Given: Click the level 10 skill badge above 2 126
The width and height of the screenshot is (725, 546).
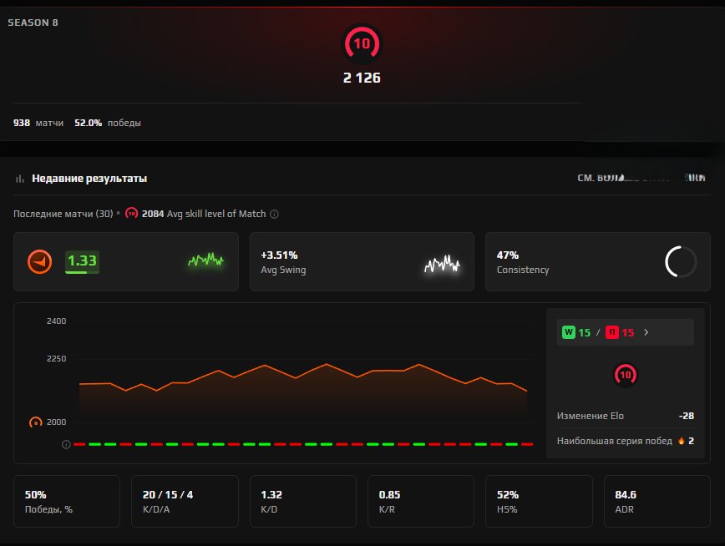Looking at the screenshot, I should (x=362, y=43).
